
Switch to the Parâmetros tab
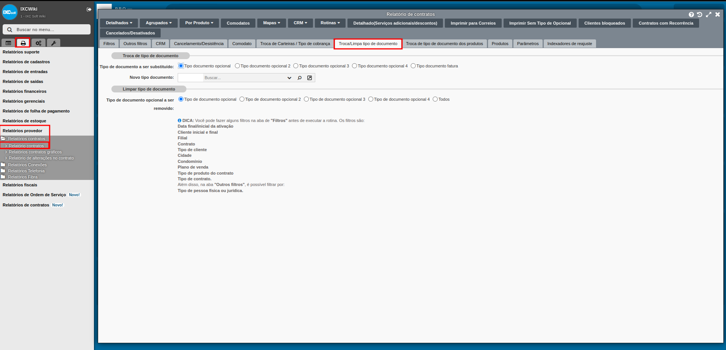click(528, 44)
